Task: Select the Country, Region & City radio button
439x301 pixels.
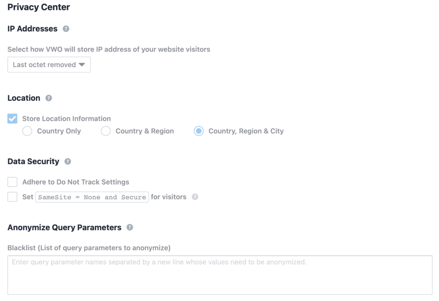Action: click(198, 131)
